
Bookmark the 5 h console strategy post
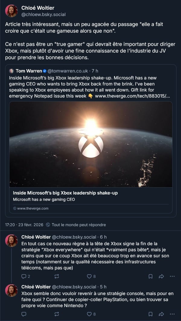[x=150, y=314]
